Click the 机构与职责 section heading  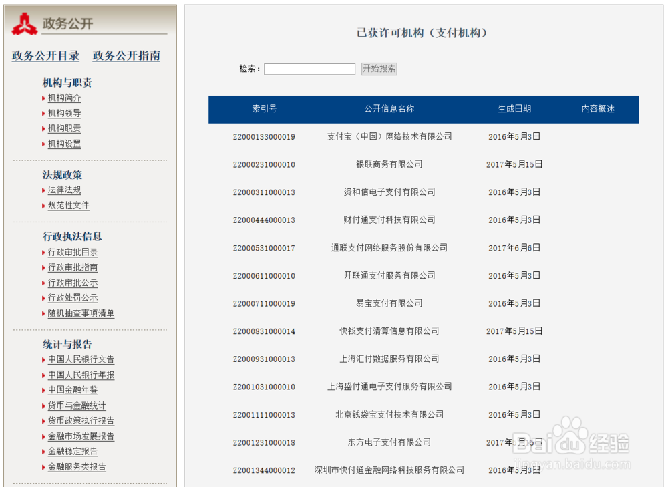[x=67, y=82]
